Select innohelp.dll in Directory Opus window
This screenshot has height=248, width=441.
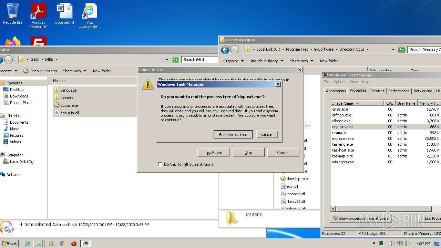[x=293, y=194]
